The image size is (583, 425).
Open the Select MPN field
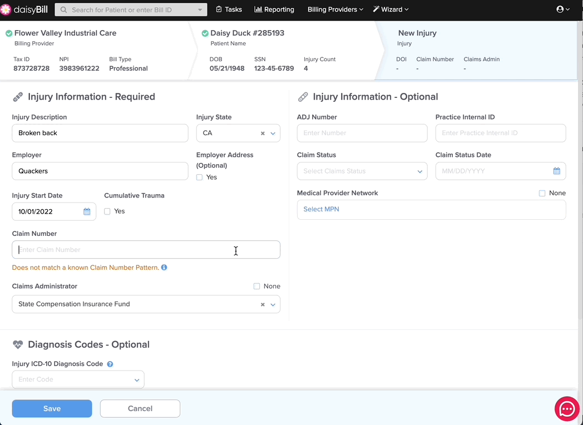[x=431, y=209]
